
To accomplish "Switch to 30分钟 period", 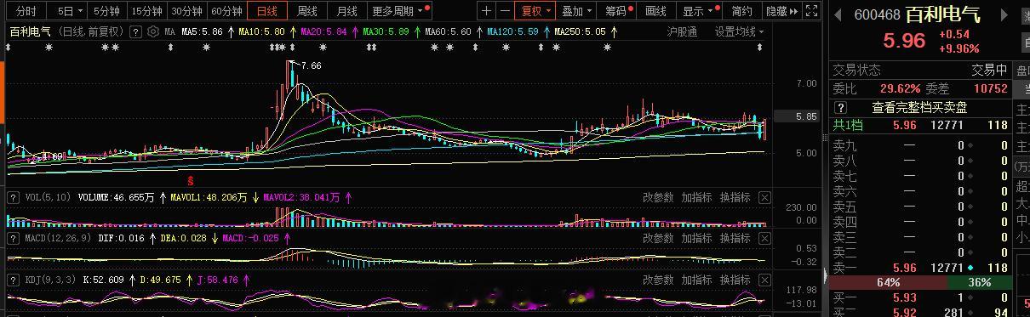I will coord(186,11).
